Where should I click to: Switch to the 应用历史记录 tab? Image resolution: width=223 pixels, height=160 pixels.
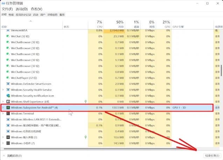click(x=23, y=15)
